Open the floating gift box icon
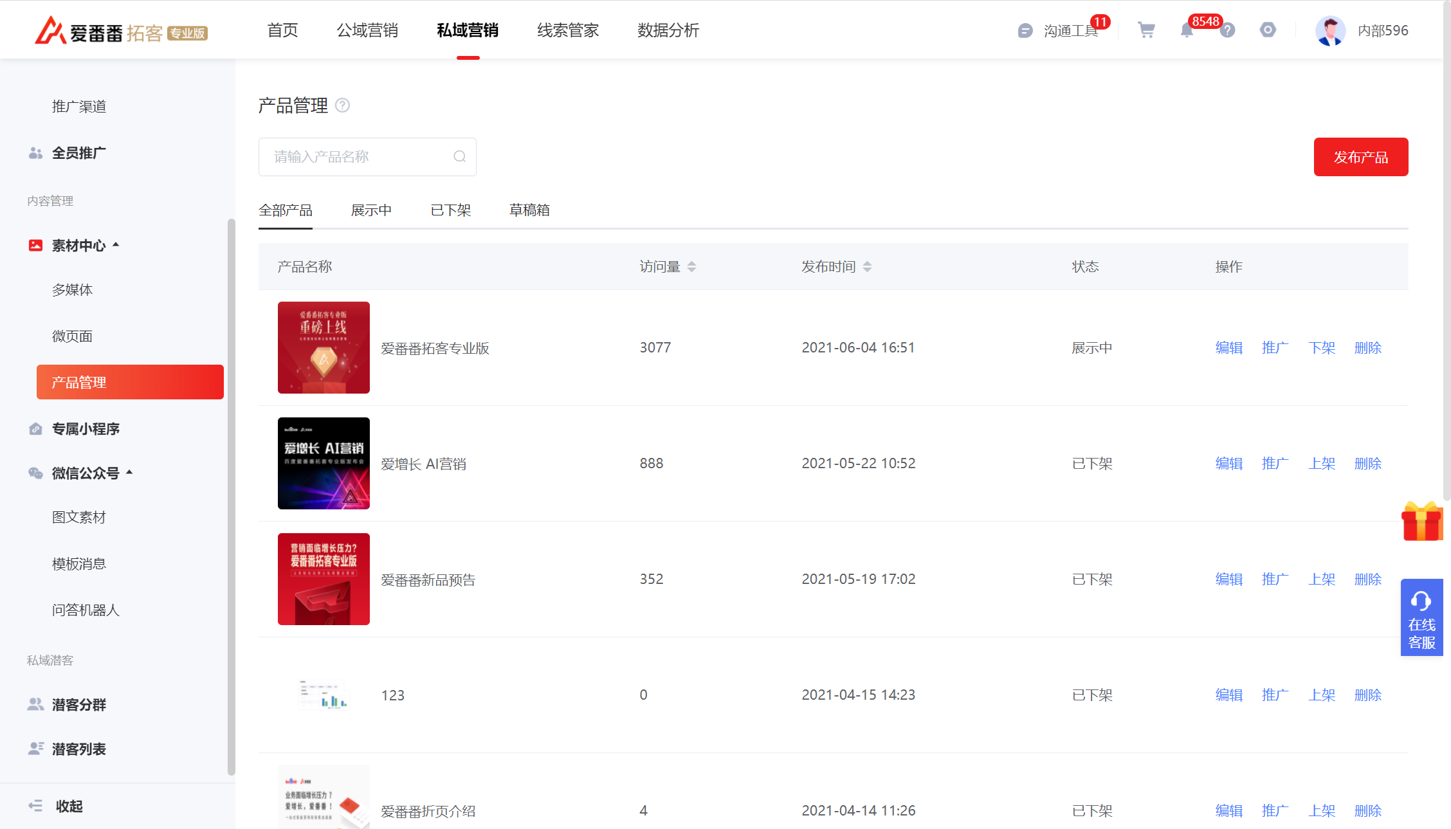 coord(1421,521)
